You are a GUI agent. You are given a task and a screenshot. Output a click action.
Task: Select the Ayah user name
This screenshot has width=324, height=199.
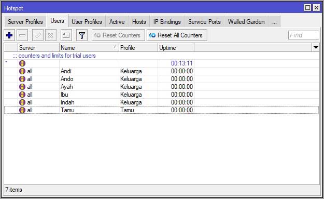(x=66, y=87)
